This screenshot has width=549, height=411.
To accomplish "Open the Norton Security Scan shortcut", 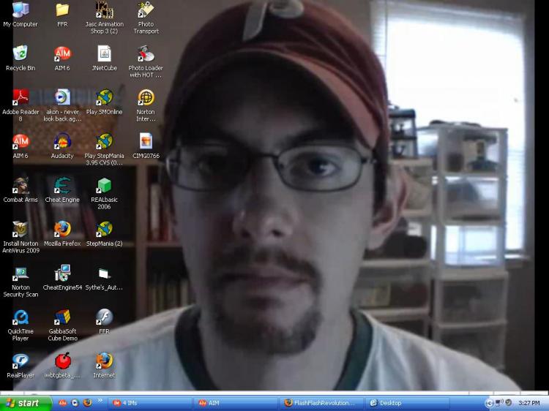I will pos(20,274).
